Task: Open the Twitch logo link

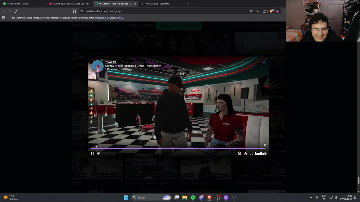Action: [x=261, y=153]
